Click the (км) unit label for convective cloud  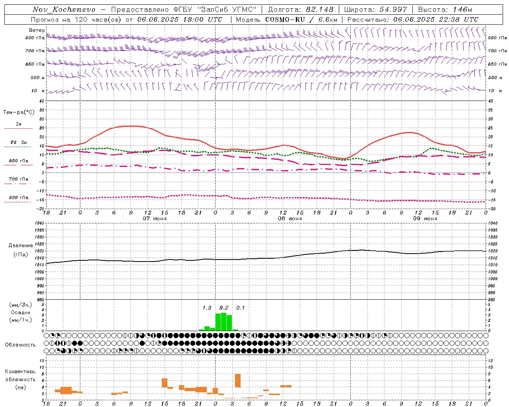click(x=21, y=387)
